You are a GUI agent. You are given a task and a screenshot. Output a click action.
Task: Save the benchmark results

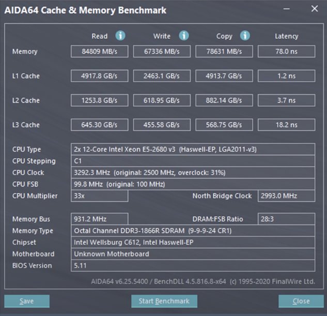[x=27, y=301]
